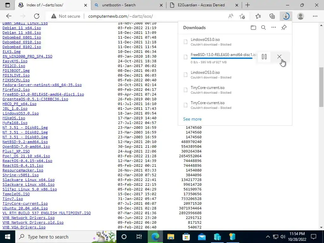The image size is (324, 243).
Task: Click the GreenteaOS-0.5.1-C3EBBC36.iso link
Action: coord(35,99)
